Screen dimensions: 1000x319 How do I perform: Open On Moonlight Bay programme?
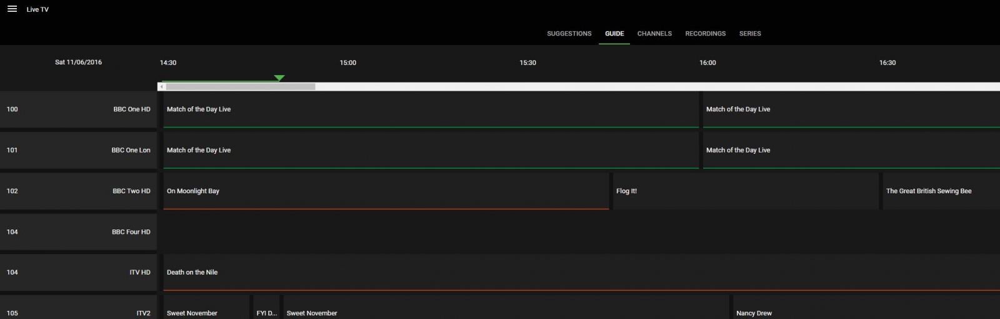(x=386, y=191)
